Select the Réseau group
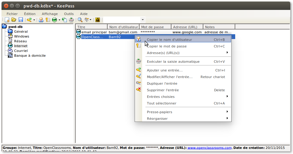This screenshot has height=154, width=293. click(20, 41)
